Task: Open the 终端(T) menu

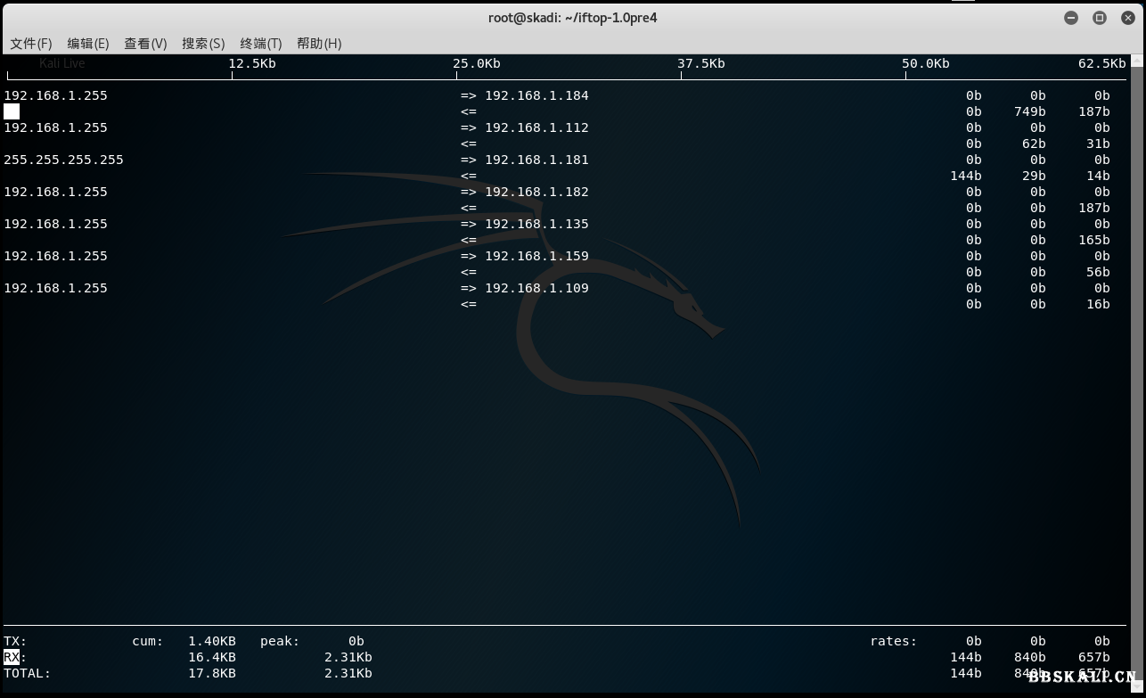Action: [260, 43]
